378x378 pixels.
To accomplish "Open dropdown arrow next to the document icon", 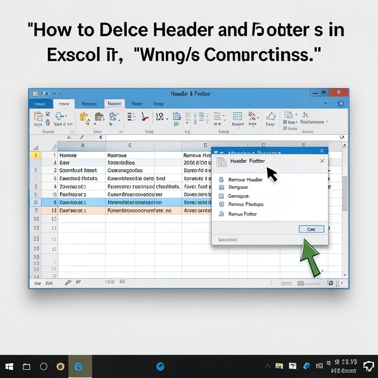I will (x=296, y=114).
